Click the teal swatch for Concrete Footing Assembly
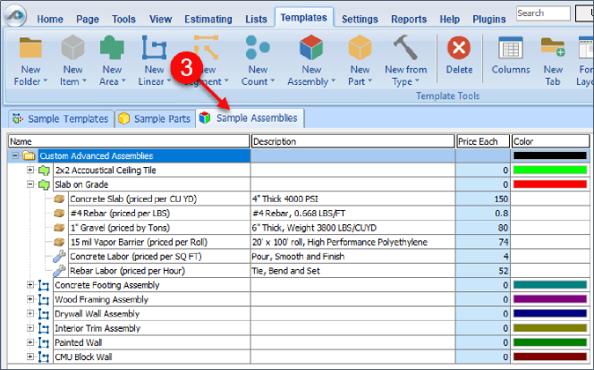 click(549, 285)
